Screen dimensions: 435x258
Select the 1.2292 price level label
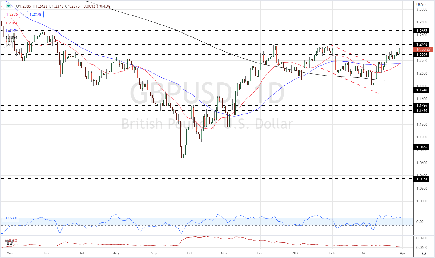tap(422, 55)
